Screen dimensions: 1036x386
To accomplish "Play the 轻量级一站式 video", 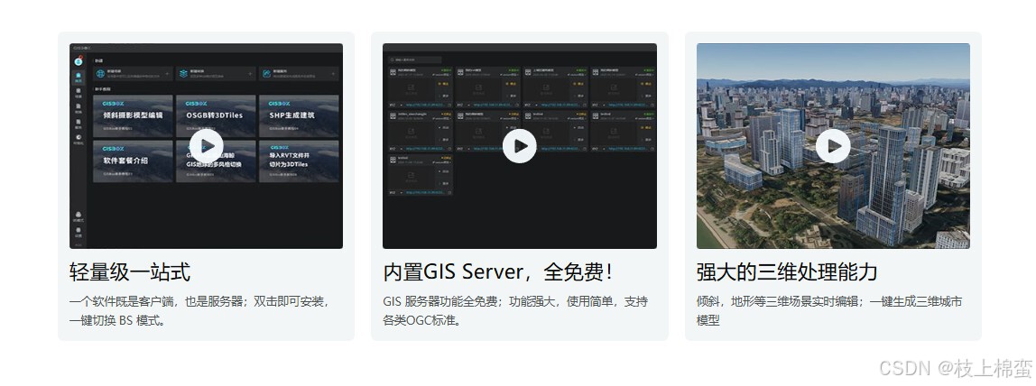I will coord(206,146).
